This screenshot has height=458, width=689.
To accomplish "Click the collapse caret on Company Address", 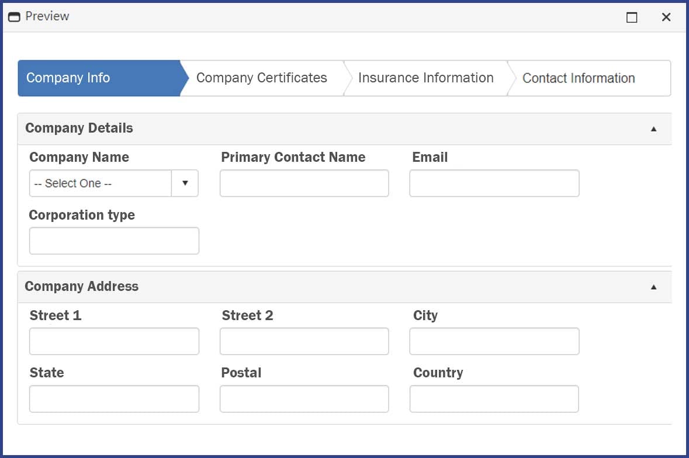I will 653,287.
